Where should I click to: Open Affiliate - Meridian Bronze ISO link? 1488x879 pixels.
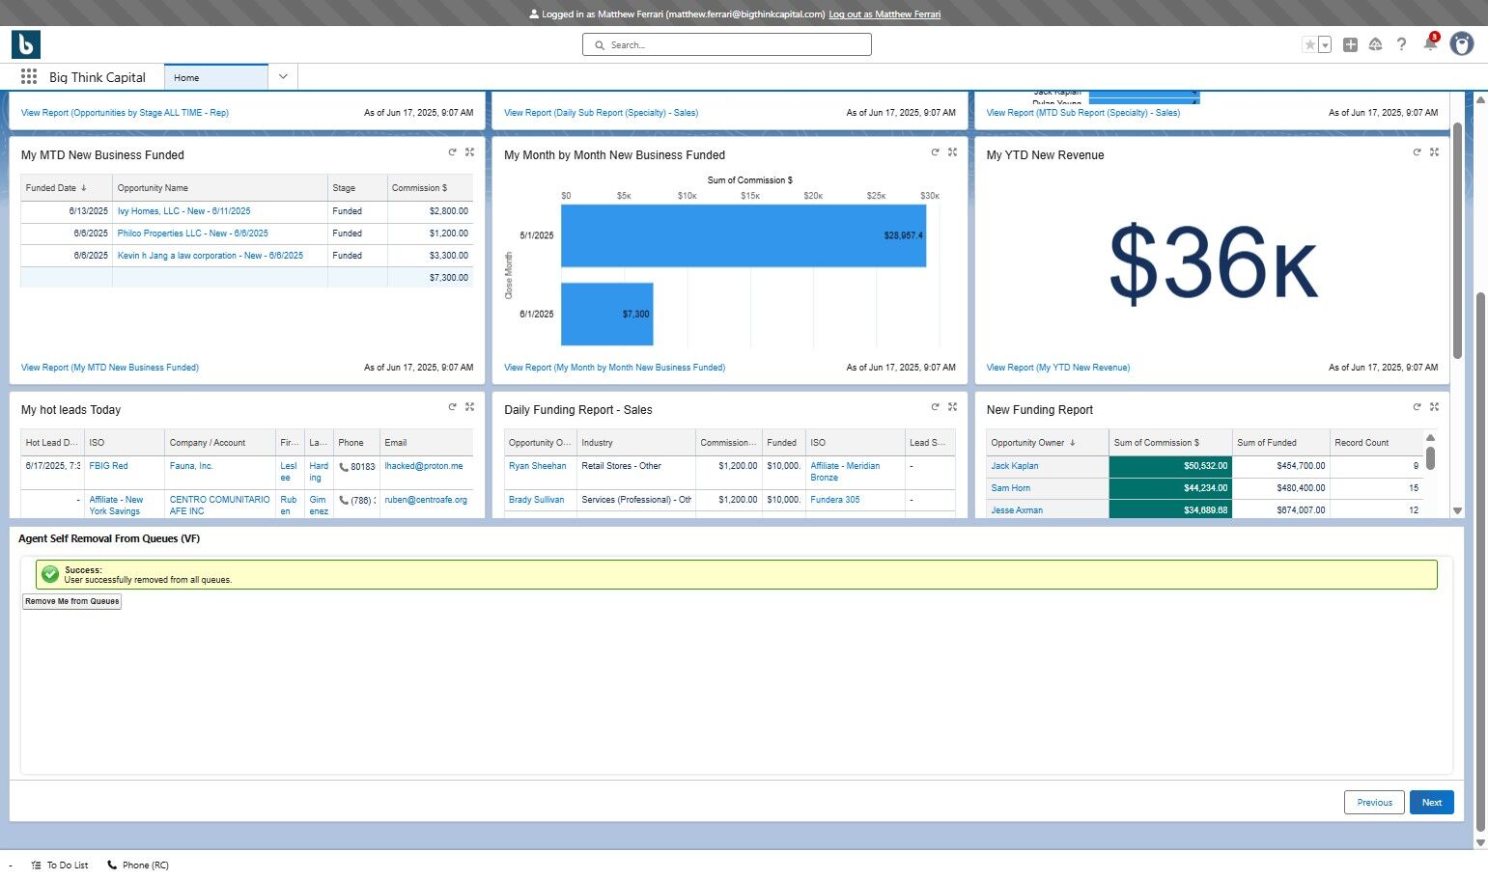click(x=845, y=472)
